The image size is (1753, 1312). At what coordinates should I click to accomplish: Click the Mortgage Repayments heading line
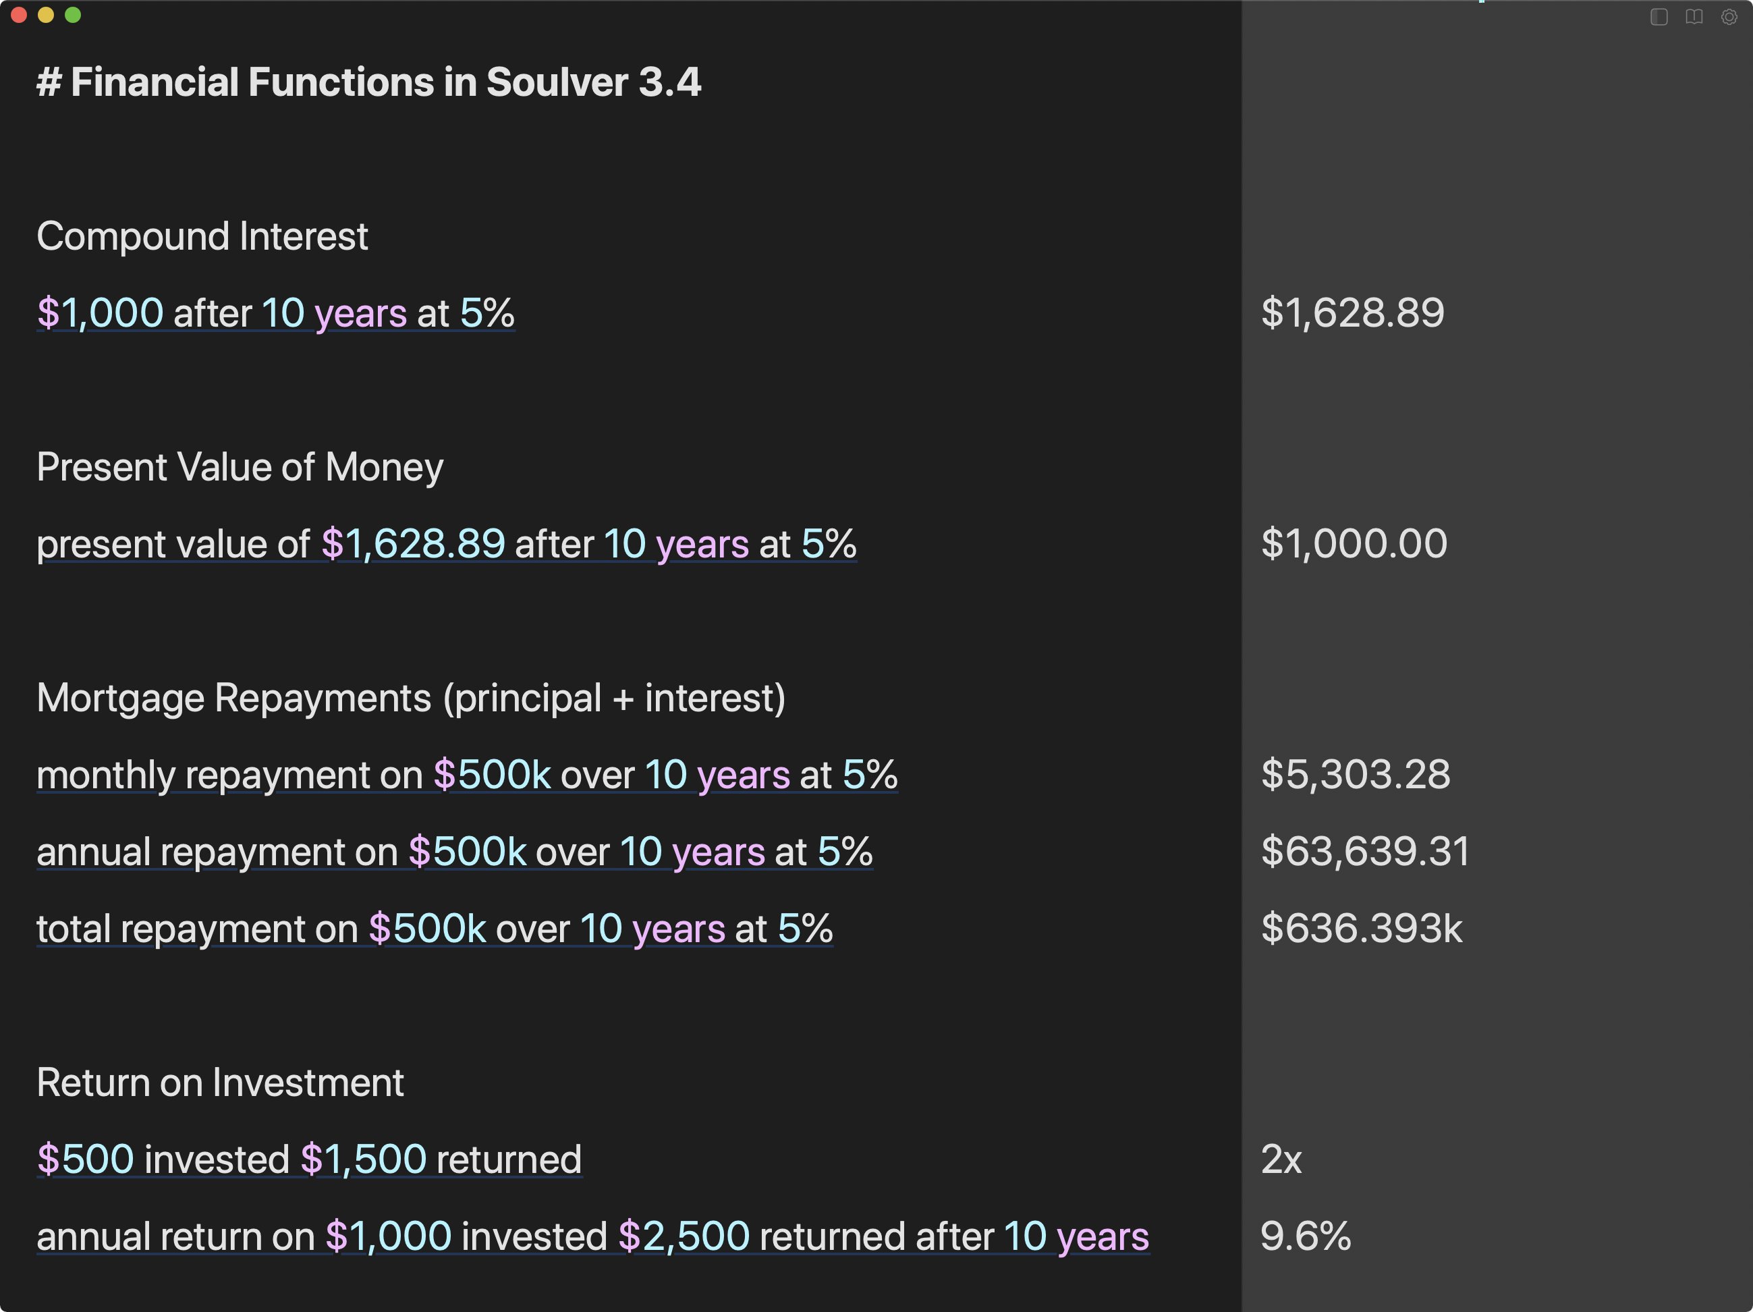tap(412, 699)
